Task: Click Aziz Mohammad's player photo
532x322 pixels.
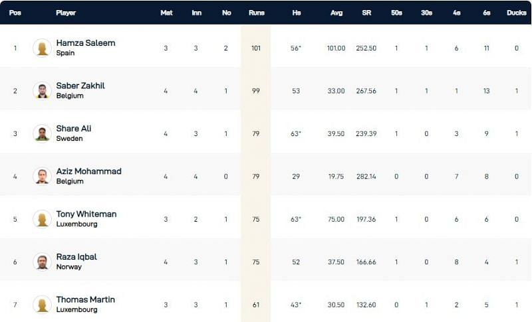Action: (42, 176)
